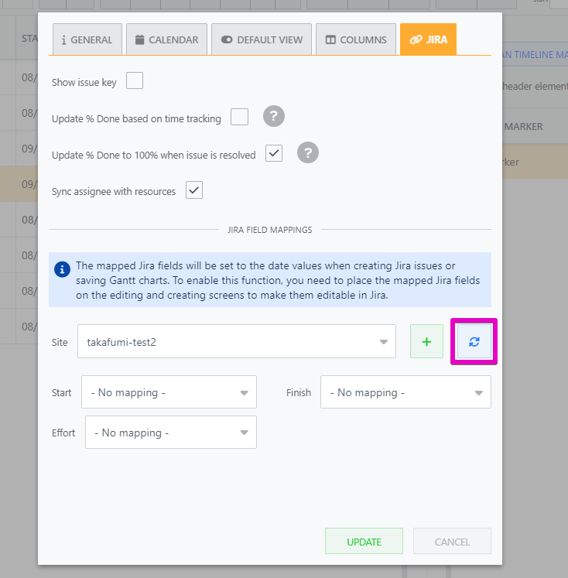Image resolution: width=568 pixels, height=578 pixels.
Task: Click the green plus add site button
Action: (426, 342)
